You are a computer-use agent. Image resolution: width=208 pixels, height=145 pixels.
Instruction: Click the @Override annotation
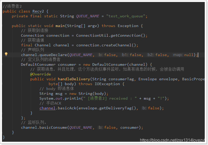(x=40, y=74)
